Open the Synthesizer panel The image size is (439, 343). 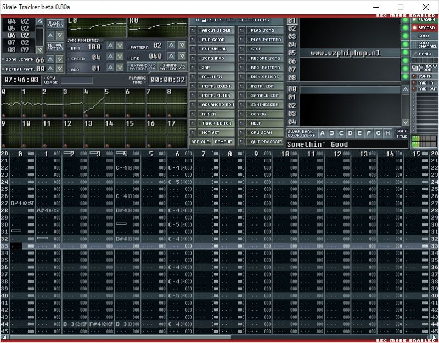tap(261, 105)
